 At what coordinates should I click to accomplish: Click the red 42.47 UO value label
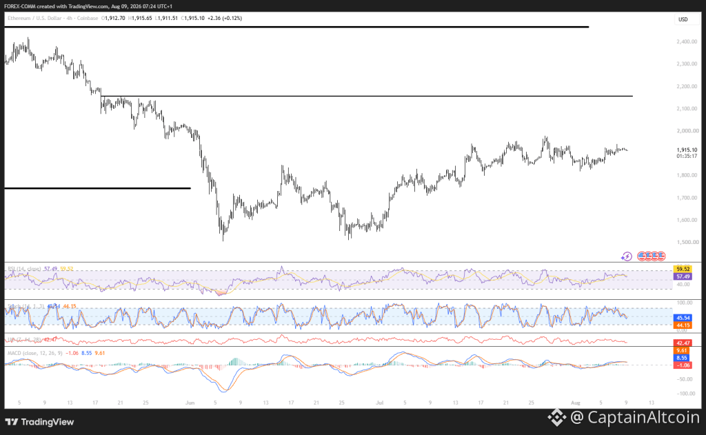pos(683,343)
